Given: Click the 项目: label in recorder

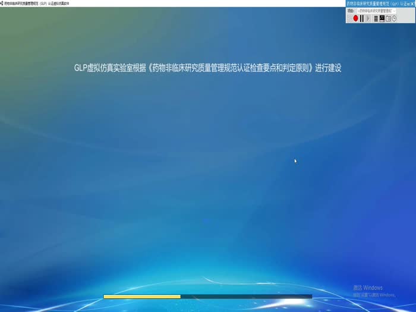Looking at the screenshot, I should point(350,11).
